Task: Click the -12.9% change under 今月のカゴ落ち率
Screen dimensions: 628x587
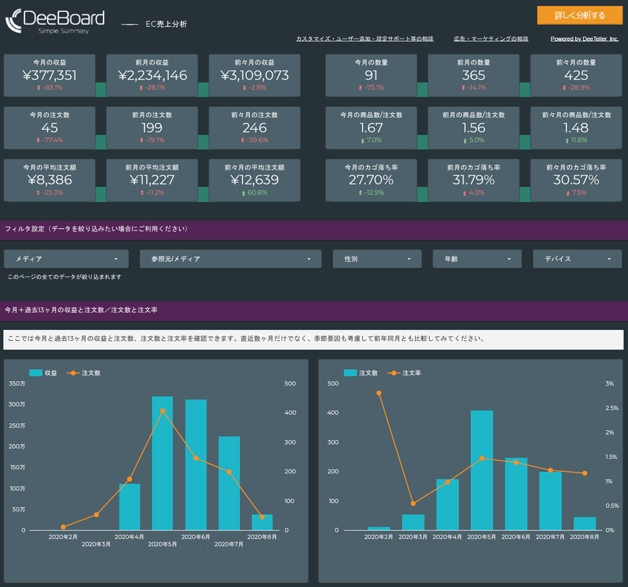Action: tap(371, 193)
